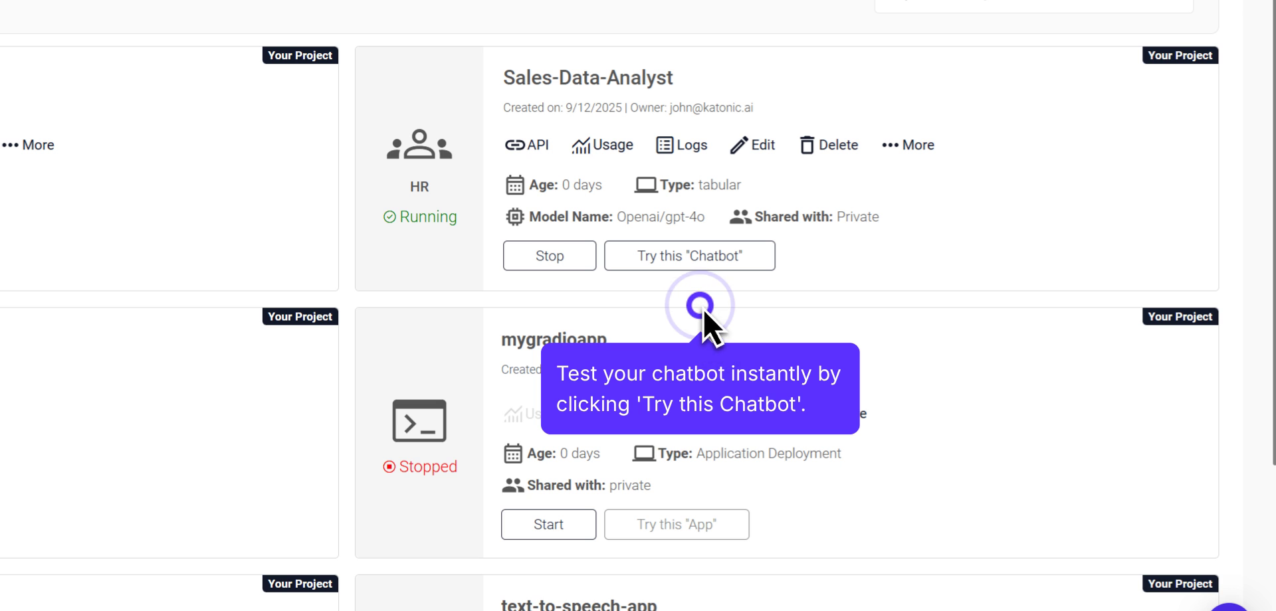Viewport: 1276px width, 611px height.
Task: Expand More options on left card
Action: pyautogui.click(x=29, y=145)
